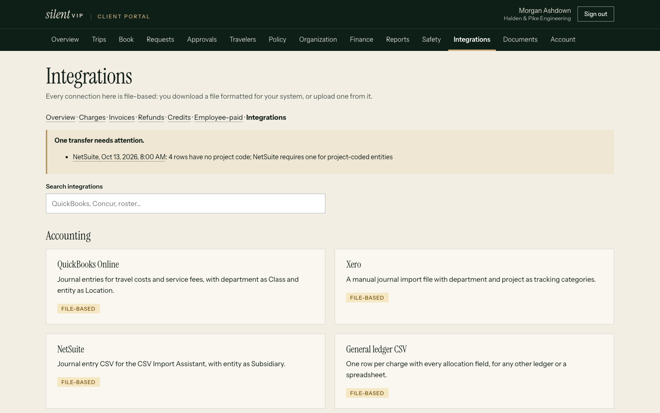Viewport: 660px width, 413px height.
Task: Visit the Employee-paid link
Action: pos(219,117)
